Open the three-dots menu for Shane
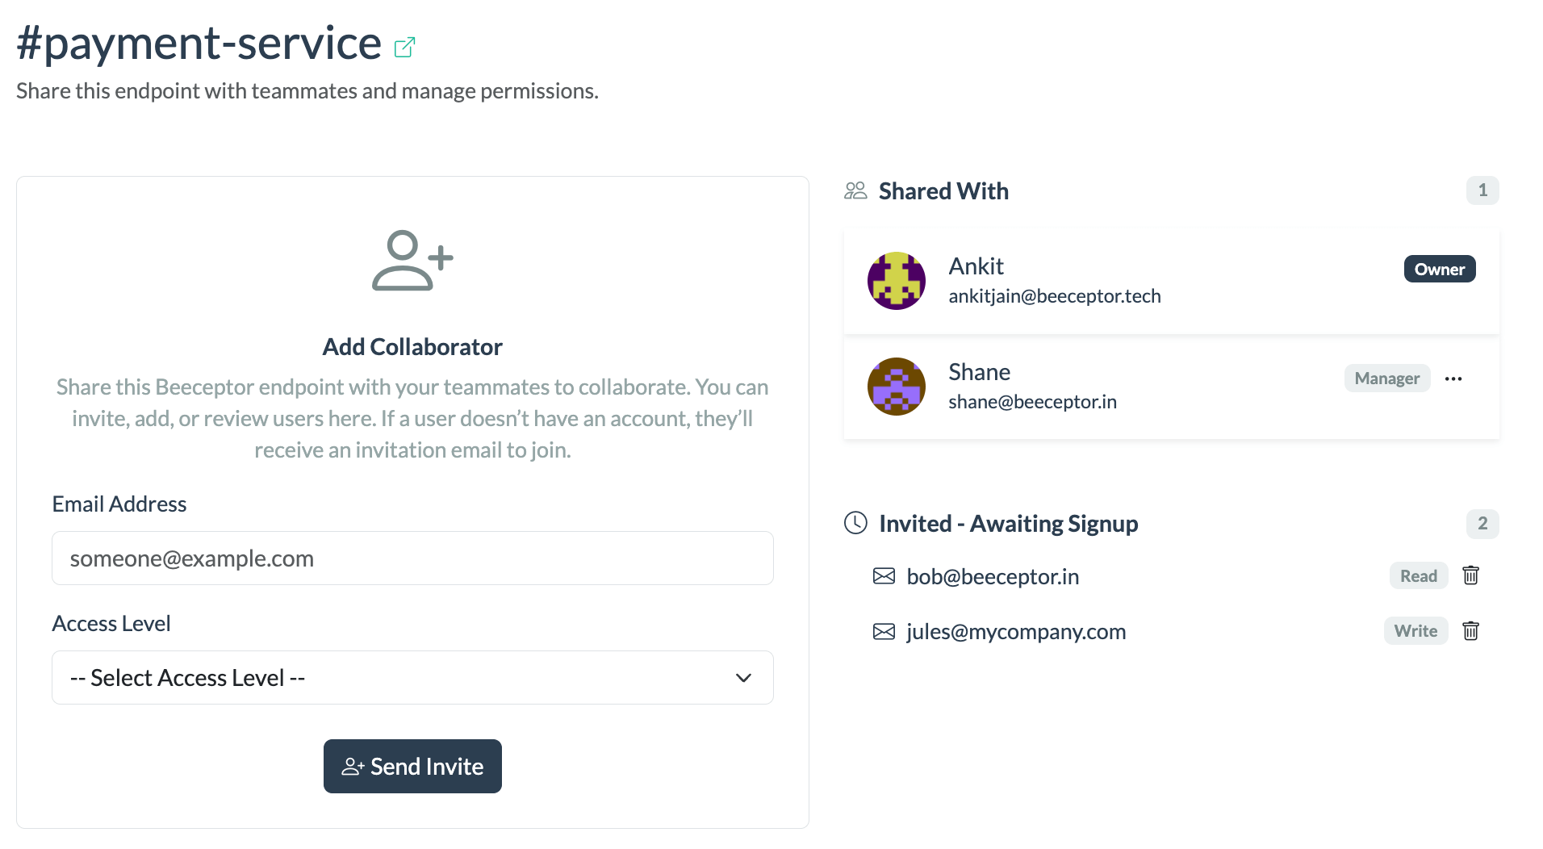This screenshot has height=849, width=1543. point(1453,378)
